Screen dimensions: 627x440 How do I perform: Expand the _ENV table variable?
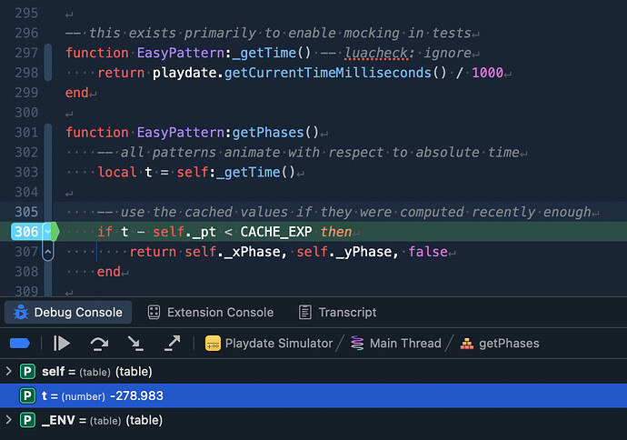[9, 420]
